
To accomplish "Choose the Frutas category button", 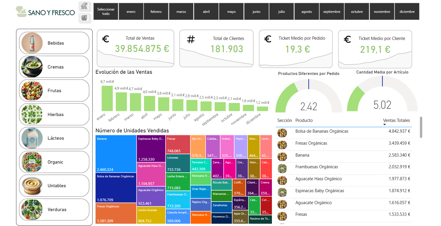I will coord(54,91).
